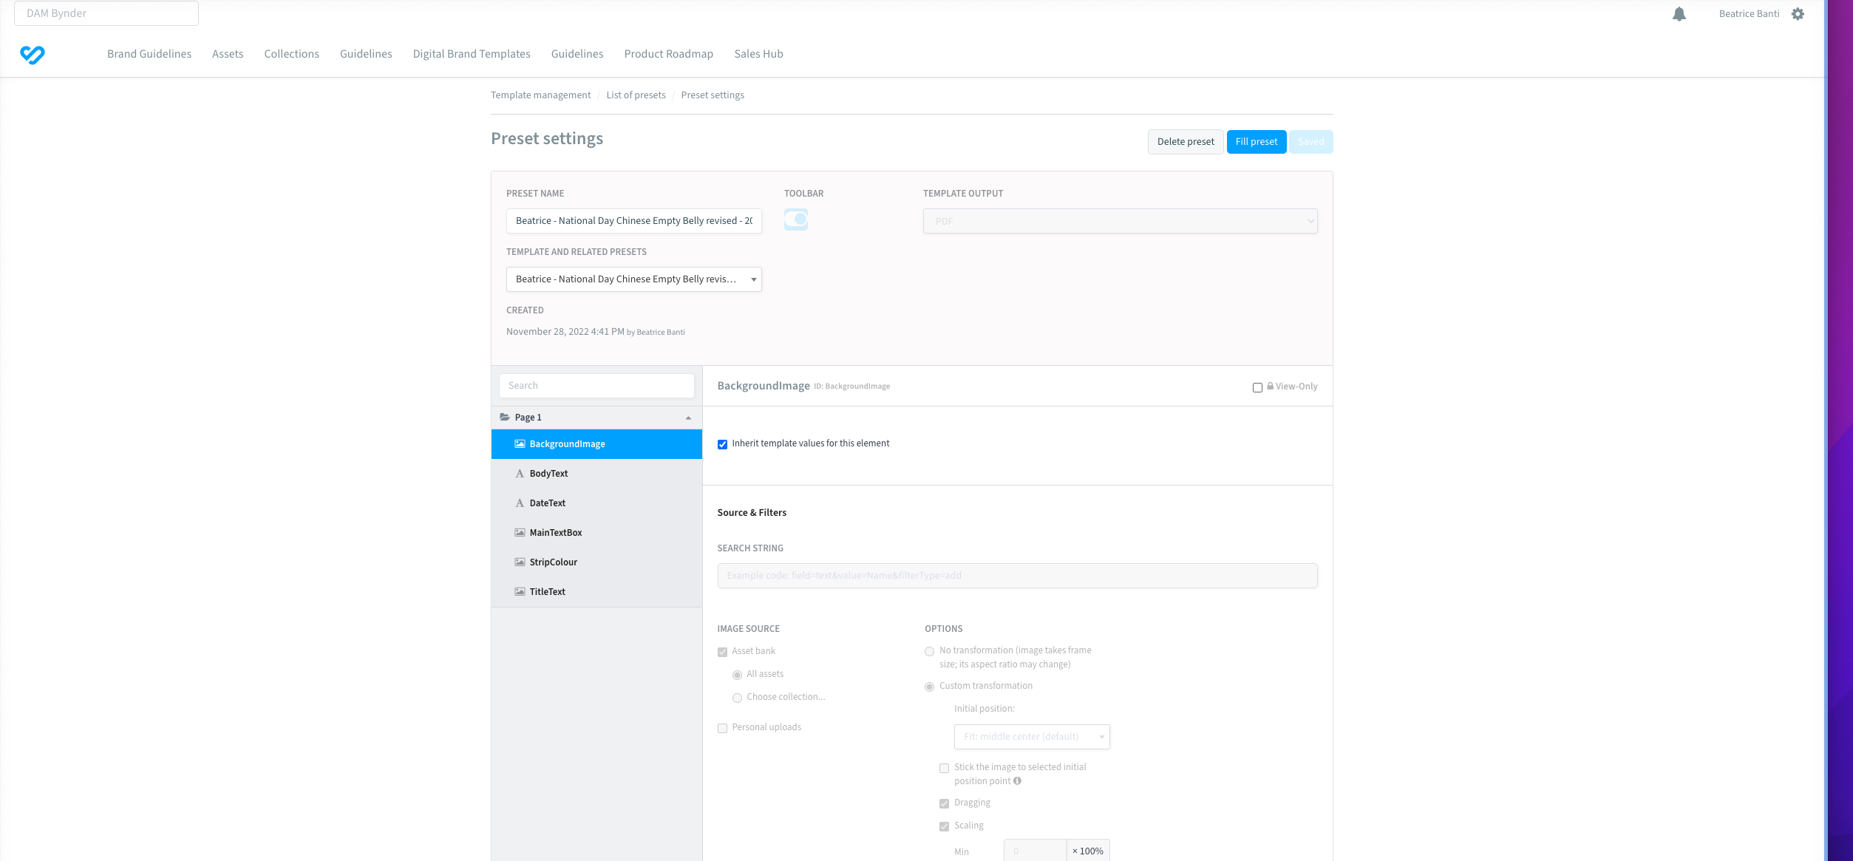Click the DAM Bynder search field

(106, 13)
